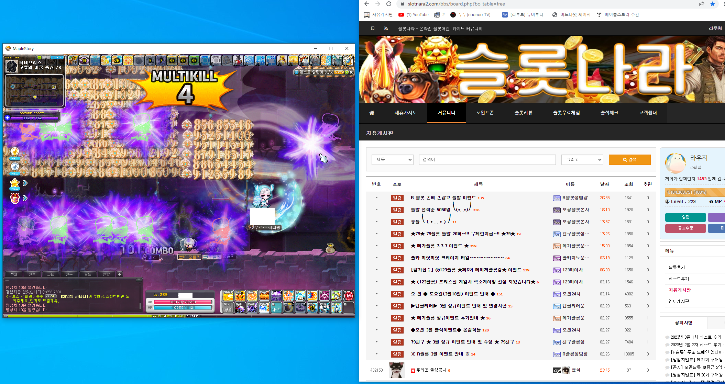The image size is (725, 384).
Task: Click the Pup quickslot skill icon
Action: point(264,295)
